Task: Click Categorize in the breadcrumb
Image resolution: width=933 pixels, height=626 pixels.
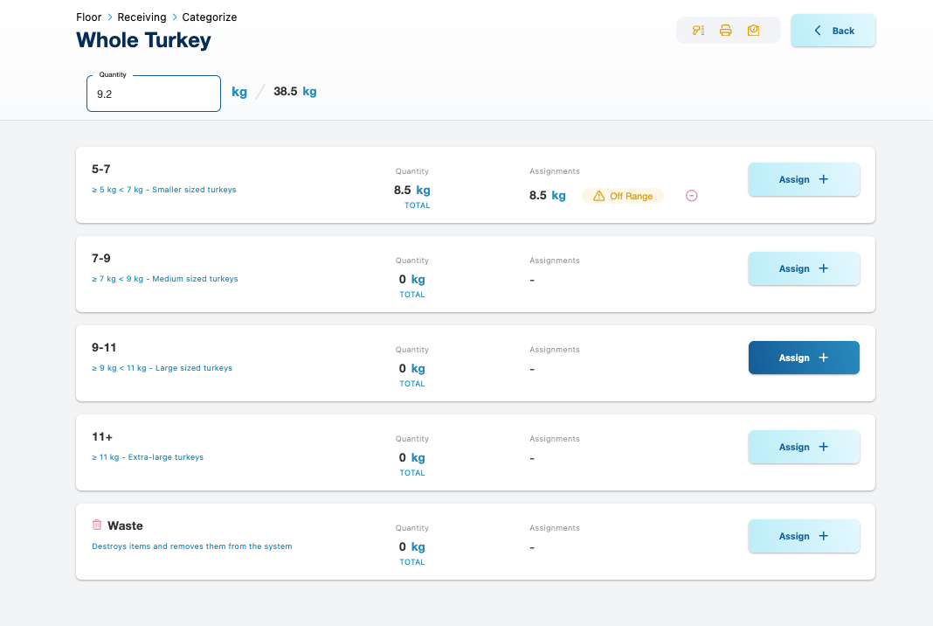Action: 209,17
